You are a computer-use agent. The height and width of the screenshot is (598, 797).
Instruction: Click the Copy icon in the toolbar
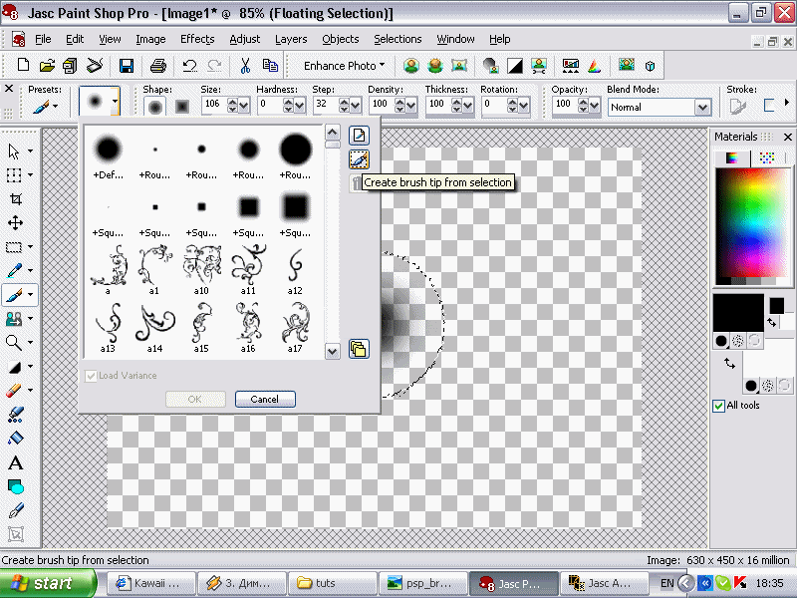[x=270, y=65]
